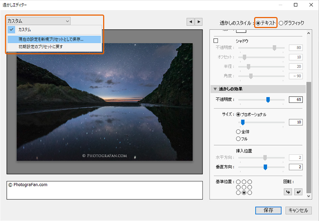Click the 挿入位置 heading text
This screenshot has width=319, height=221.
coord(244,151)
